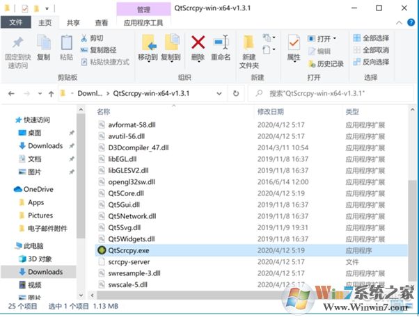Open 3D Objects (3D 对象) folder
Image resolution: width=419 pixels, height=317 pixels.
(x=35, y=259)
